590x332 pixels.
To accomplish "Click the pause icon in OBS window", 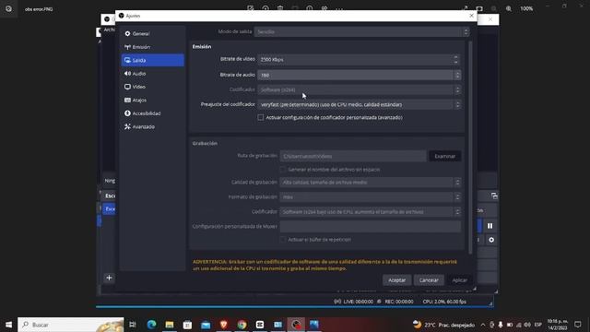I will 490,226.
